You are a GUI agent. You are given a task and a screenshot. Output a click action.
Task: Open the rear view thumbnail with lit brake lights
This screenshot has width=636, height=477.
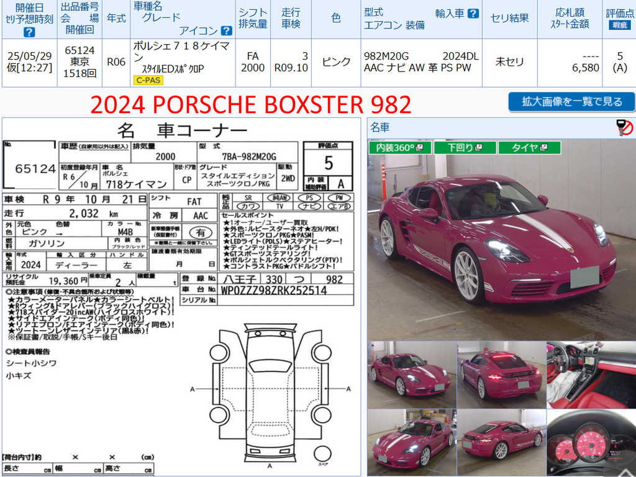click(501, 375)
